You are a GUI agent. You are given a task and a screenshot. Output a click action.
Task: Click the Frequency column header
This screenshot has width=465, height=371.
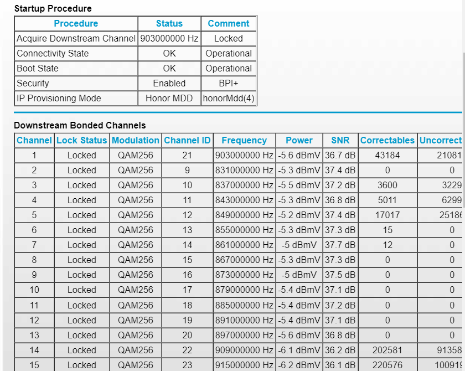coord(244,140)
